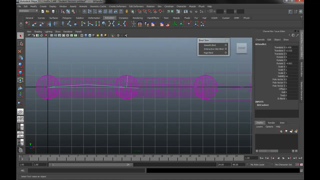320x180 pixels.
Task: Choose the Soft Modification tool
Action: point(20,87)
